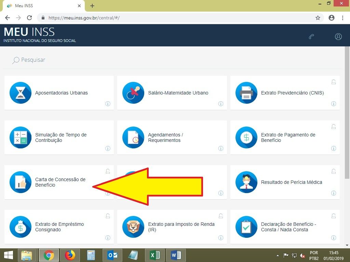Viewport: 350px width, 262px height.
Task: Open Word from taskbar
Action: [176, 255]
